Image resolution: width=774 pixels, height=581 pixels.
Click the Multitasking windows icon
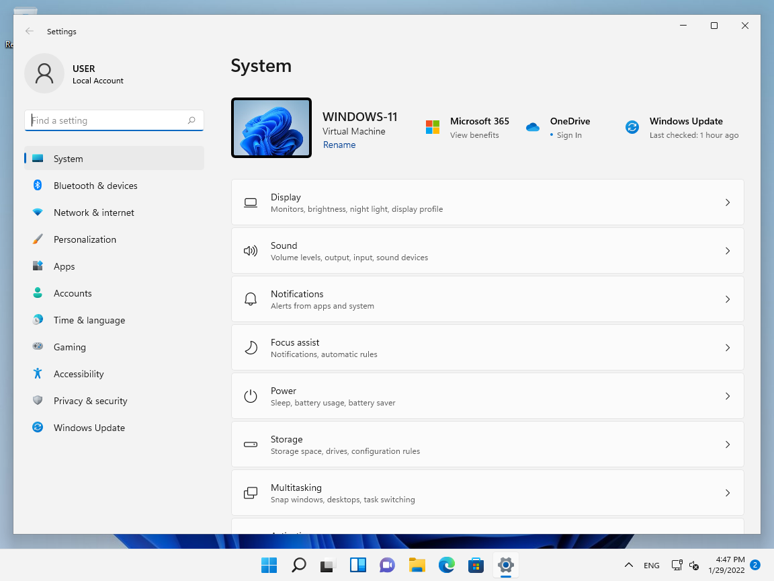(x=250, y=493)
